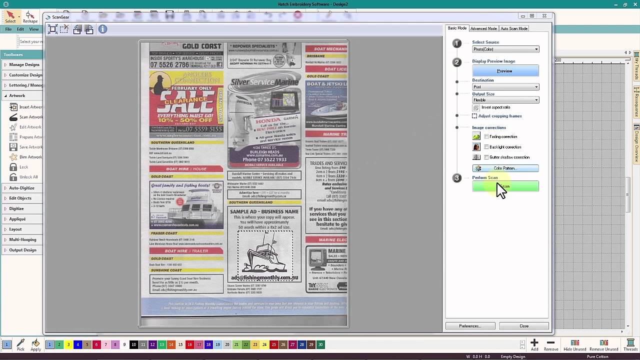Image resolution: width=640 pixels, height=360 pixels.
Task: Click the Invert aspect ratio icon button
Action: pyautogui.click(x=476, y=107)
